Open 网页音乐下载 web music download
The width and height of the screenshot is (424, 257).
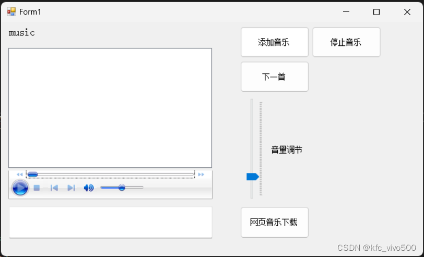[x=275, y=222]
